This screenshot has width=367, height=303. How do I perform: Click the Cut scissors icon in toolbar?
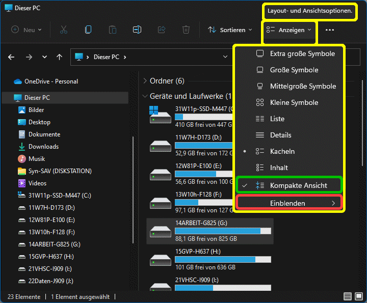pos(64,30)
